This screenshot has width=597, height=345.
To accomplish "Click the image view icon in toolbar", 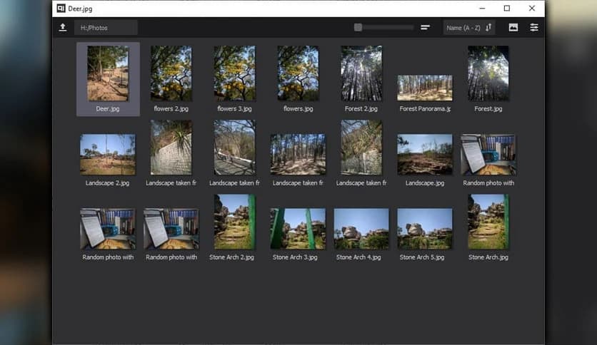I will pyautogui.click(x=513, y=28).
